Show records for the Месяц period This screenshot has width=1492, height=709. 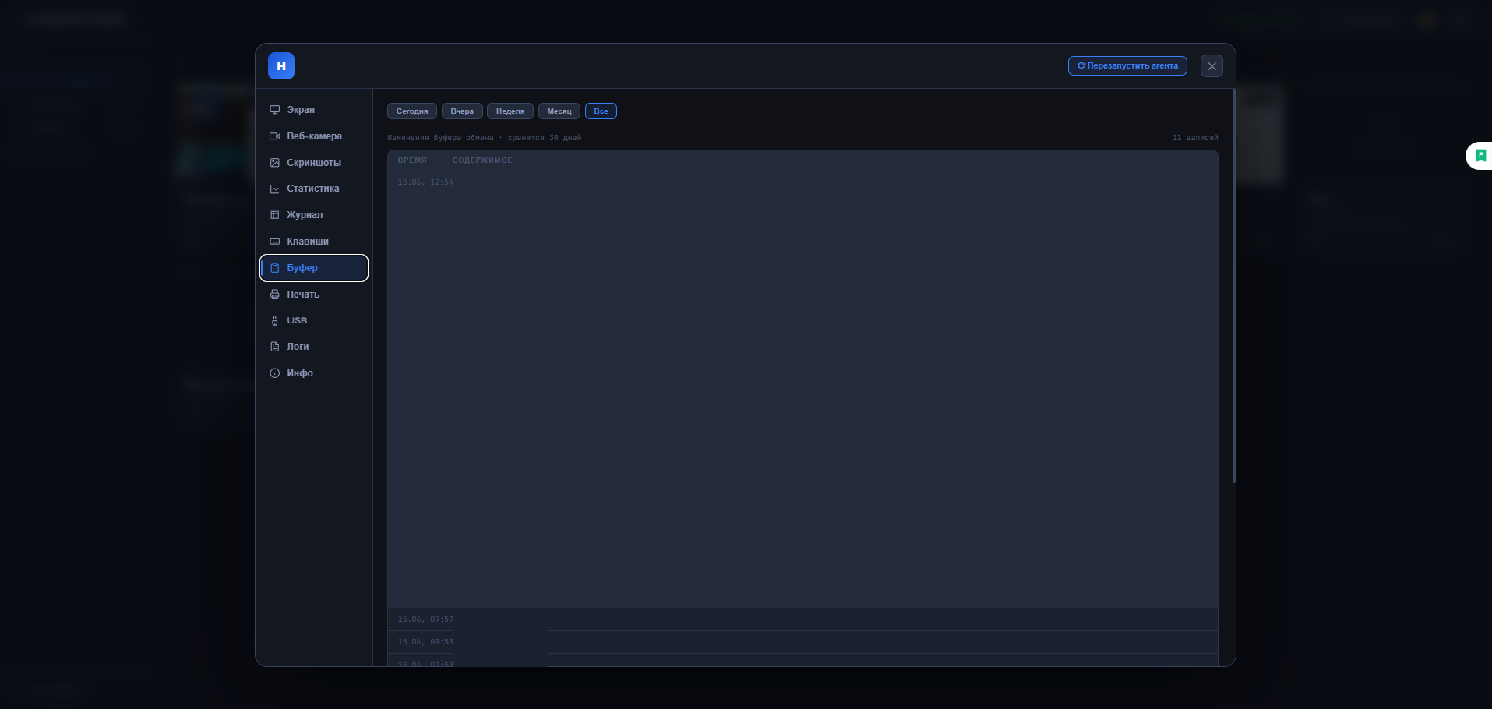[559, 111]
